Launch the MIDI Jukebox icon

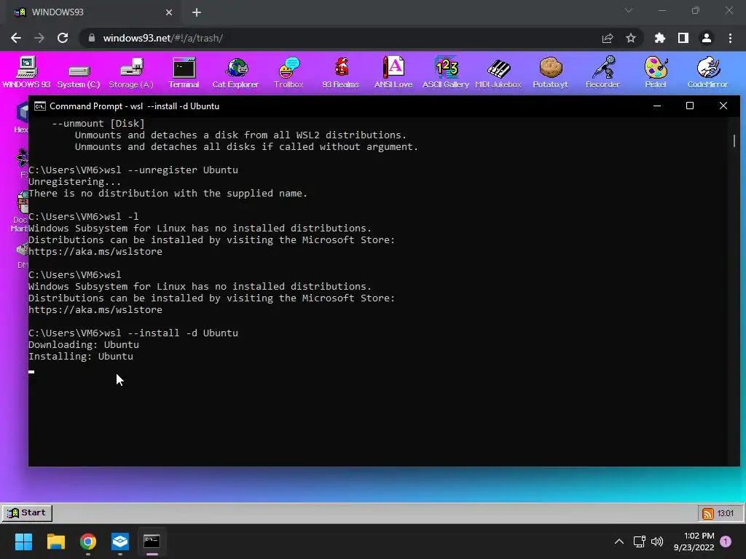pos(498,72)
